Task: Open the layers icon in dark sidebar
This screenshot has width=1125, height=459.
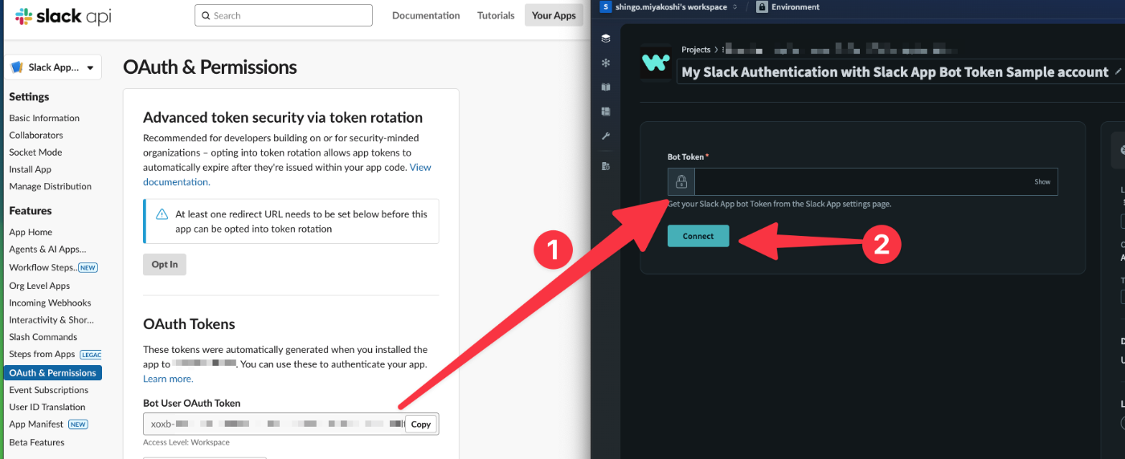Action: click(606, 38)
